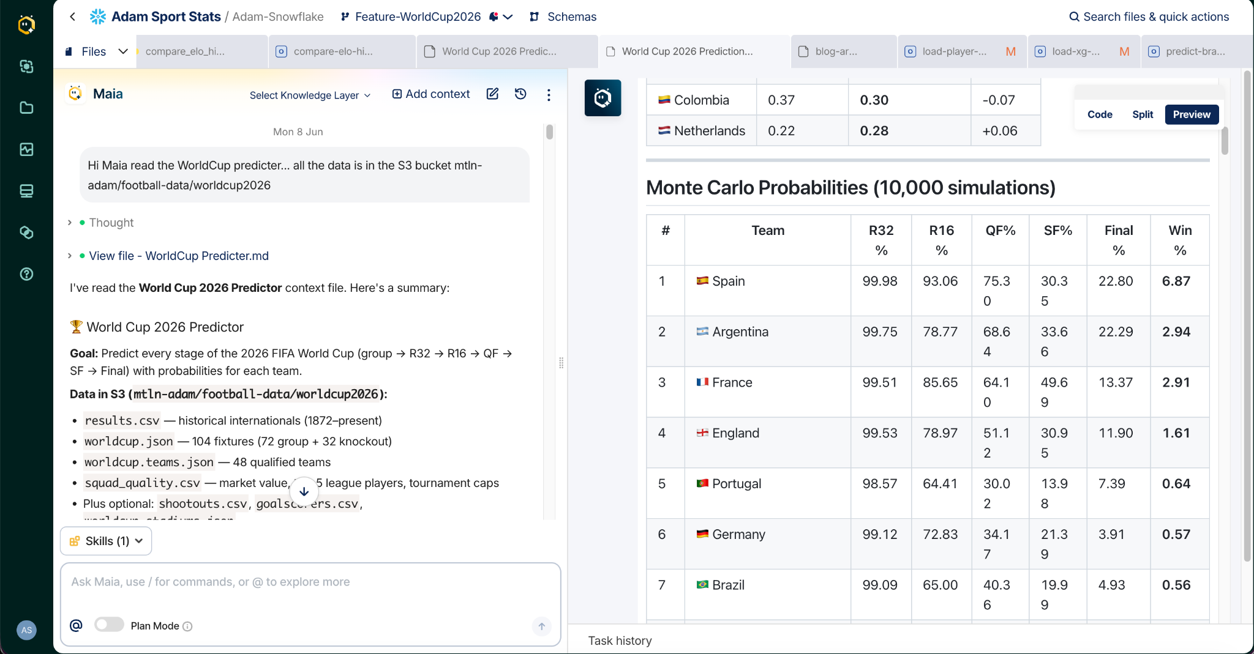Open Maia's three-dot options menu

pyautogui.click(x=549, y=95)
